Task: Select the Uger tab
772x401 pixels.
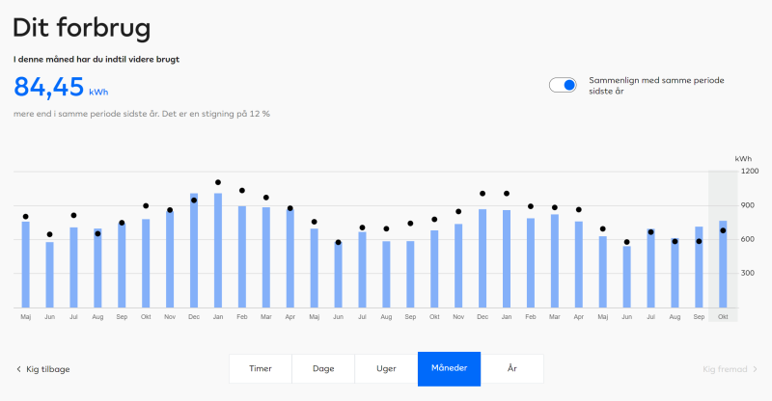Action: click(386, 368)
